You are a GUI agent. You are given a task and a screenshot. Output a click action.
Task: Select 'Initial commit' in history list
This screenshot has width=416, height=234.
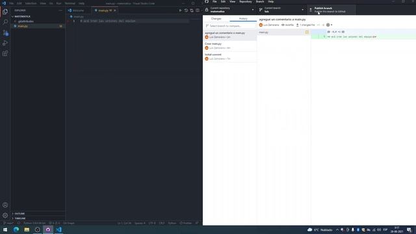coord(229,57)
